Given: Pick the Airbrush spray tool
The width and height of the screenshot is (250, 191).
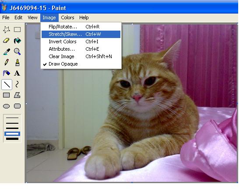Looking at the screenshot, I should [7, 73].
